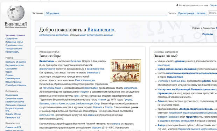Open the История tab
Image resolution: width=217 pixels, height=131 pixels.
click(x=201, y=13)
